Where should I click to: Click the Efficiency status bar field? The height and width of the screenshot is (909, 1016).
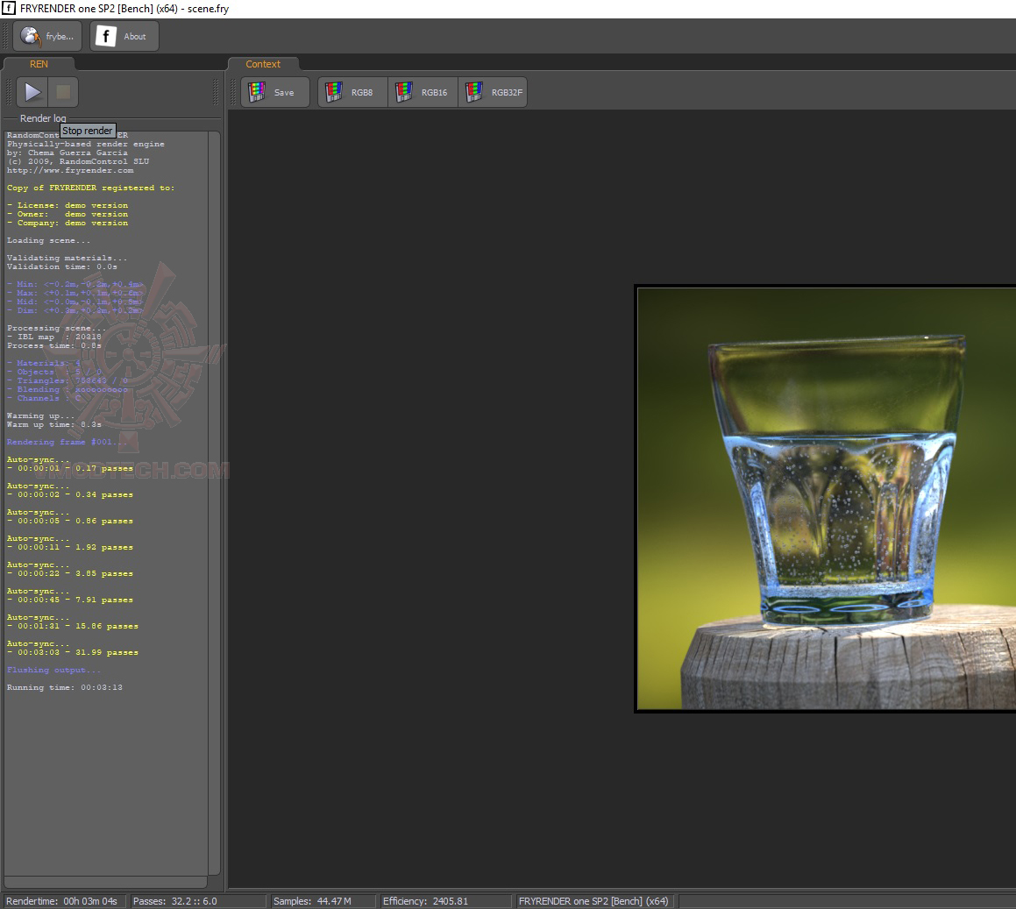pyautogui.click(x=444, y=901)
